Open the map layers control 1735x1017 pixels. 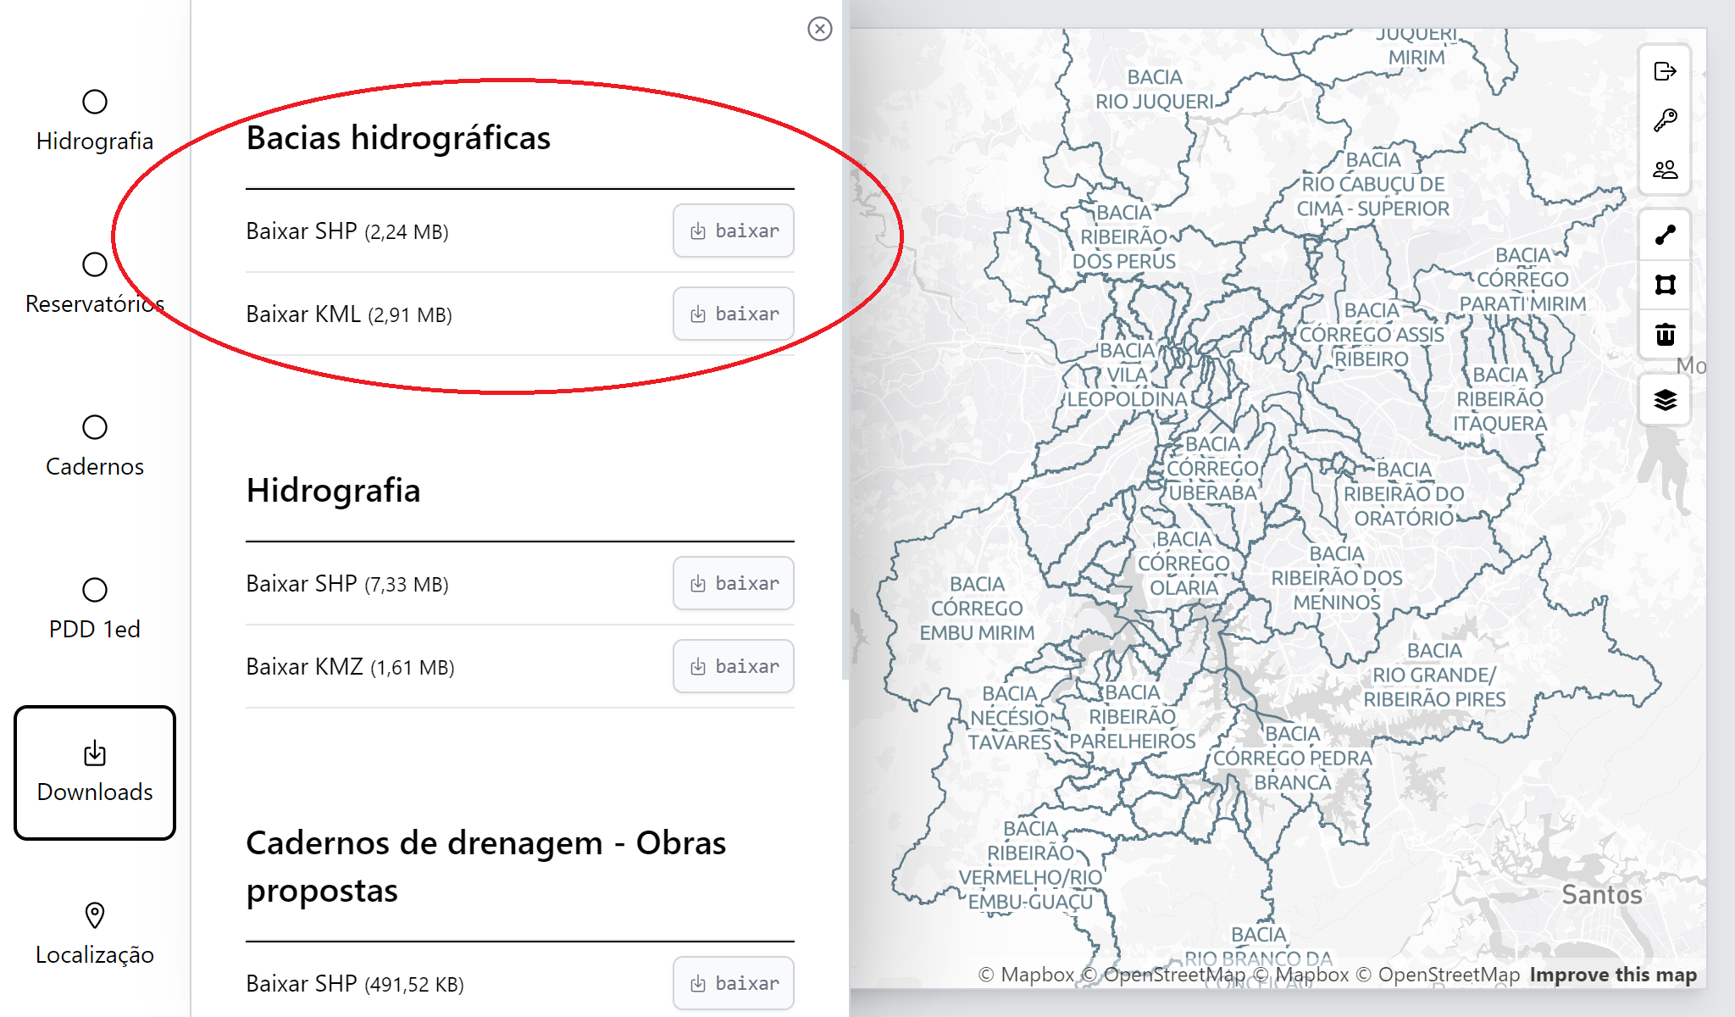1665,399
